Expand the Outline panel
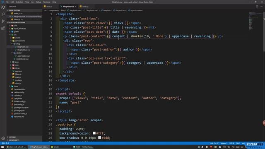Image resolution: width=265 pixels, height=149 pixels. coord(24,137)
